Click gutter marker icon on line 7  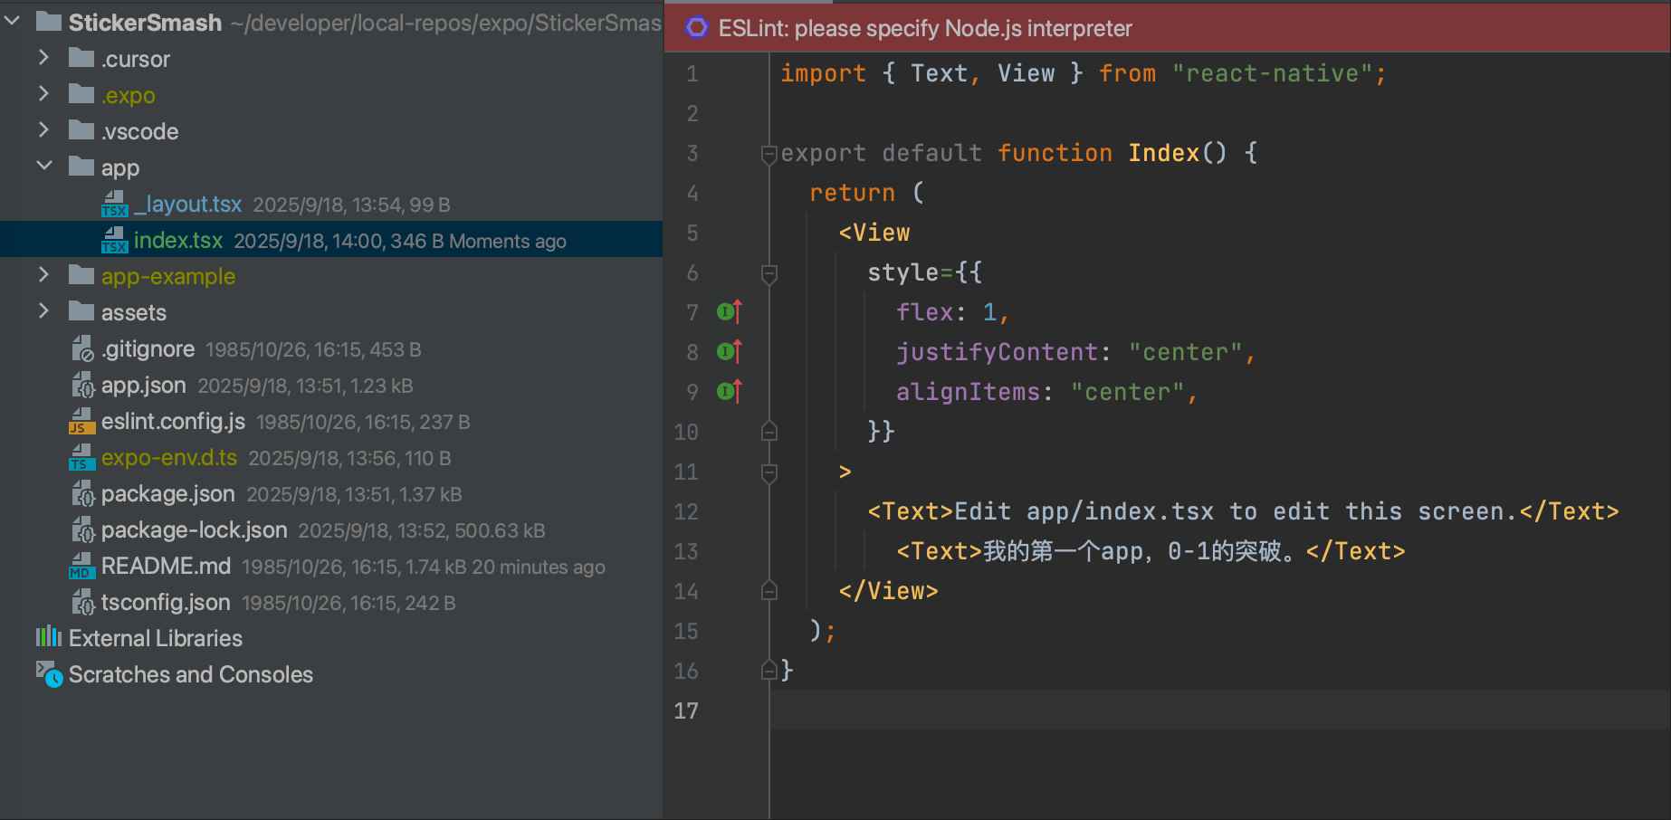(729, 312)
